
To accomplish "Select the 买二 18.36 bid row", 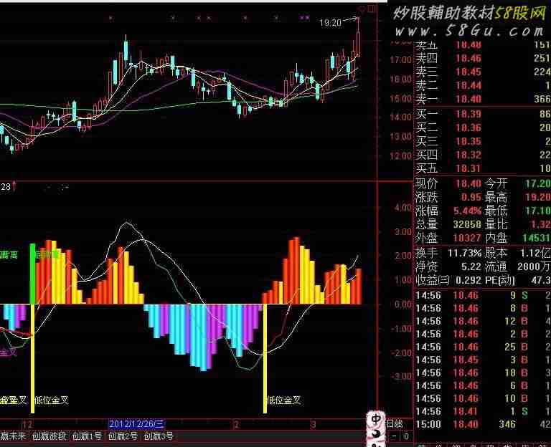I will pyautogui.click(x=483, y=128).
